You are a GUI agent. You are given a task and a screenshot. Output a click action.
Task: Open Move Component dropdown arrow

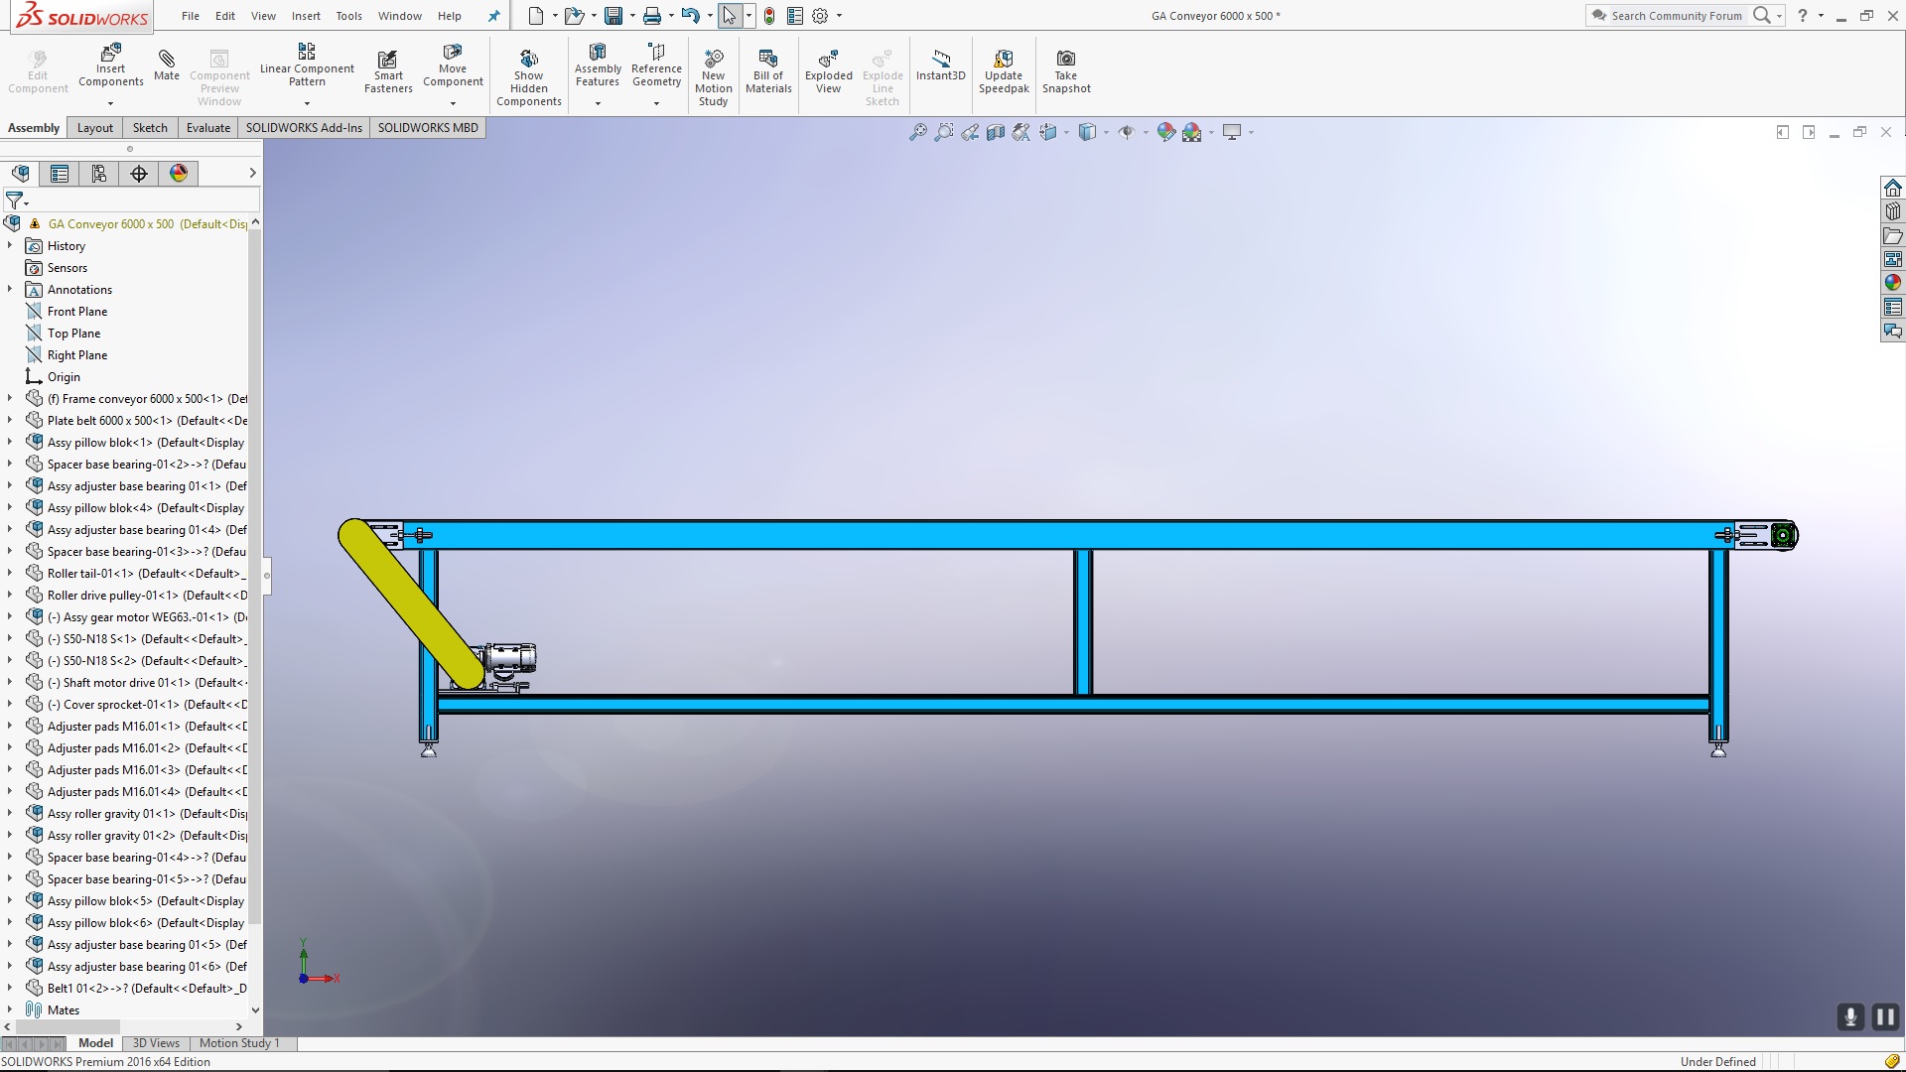(453, 103)
